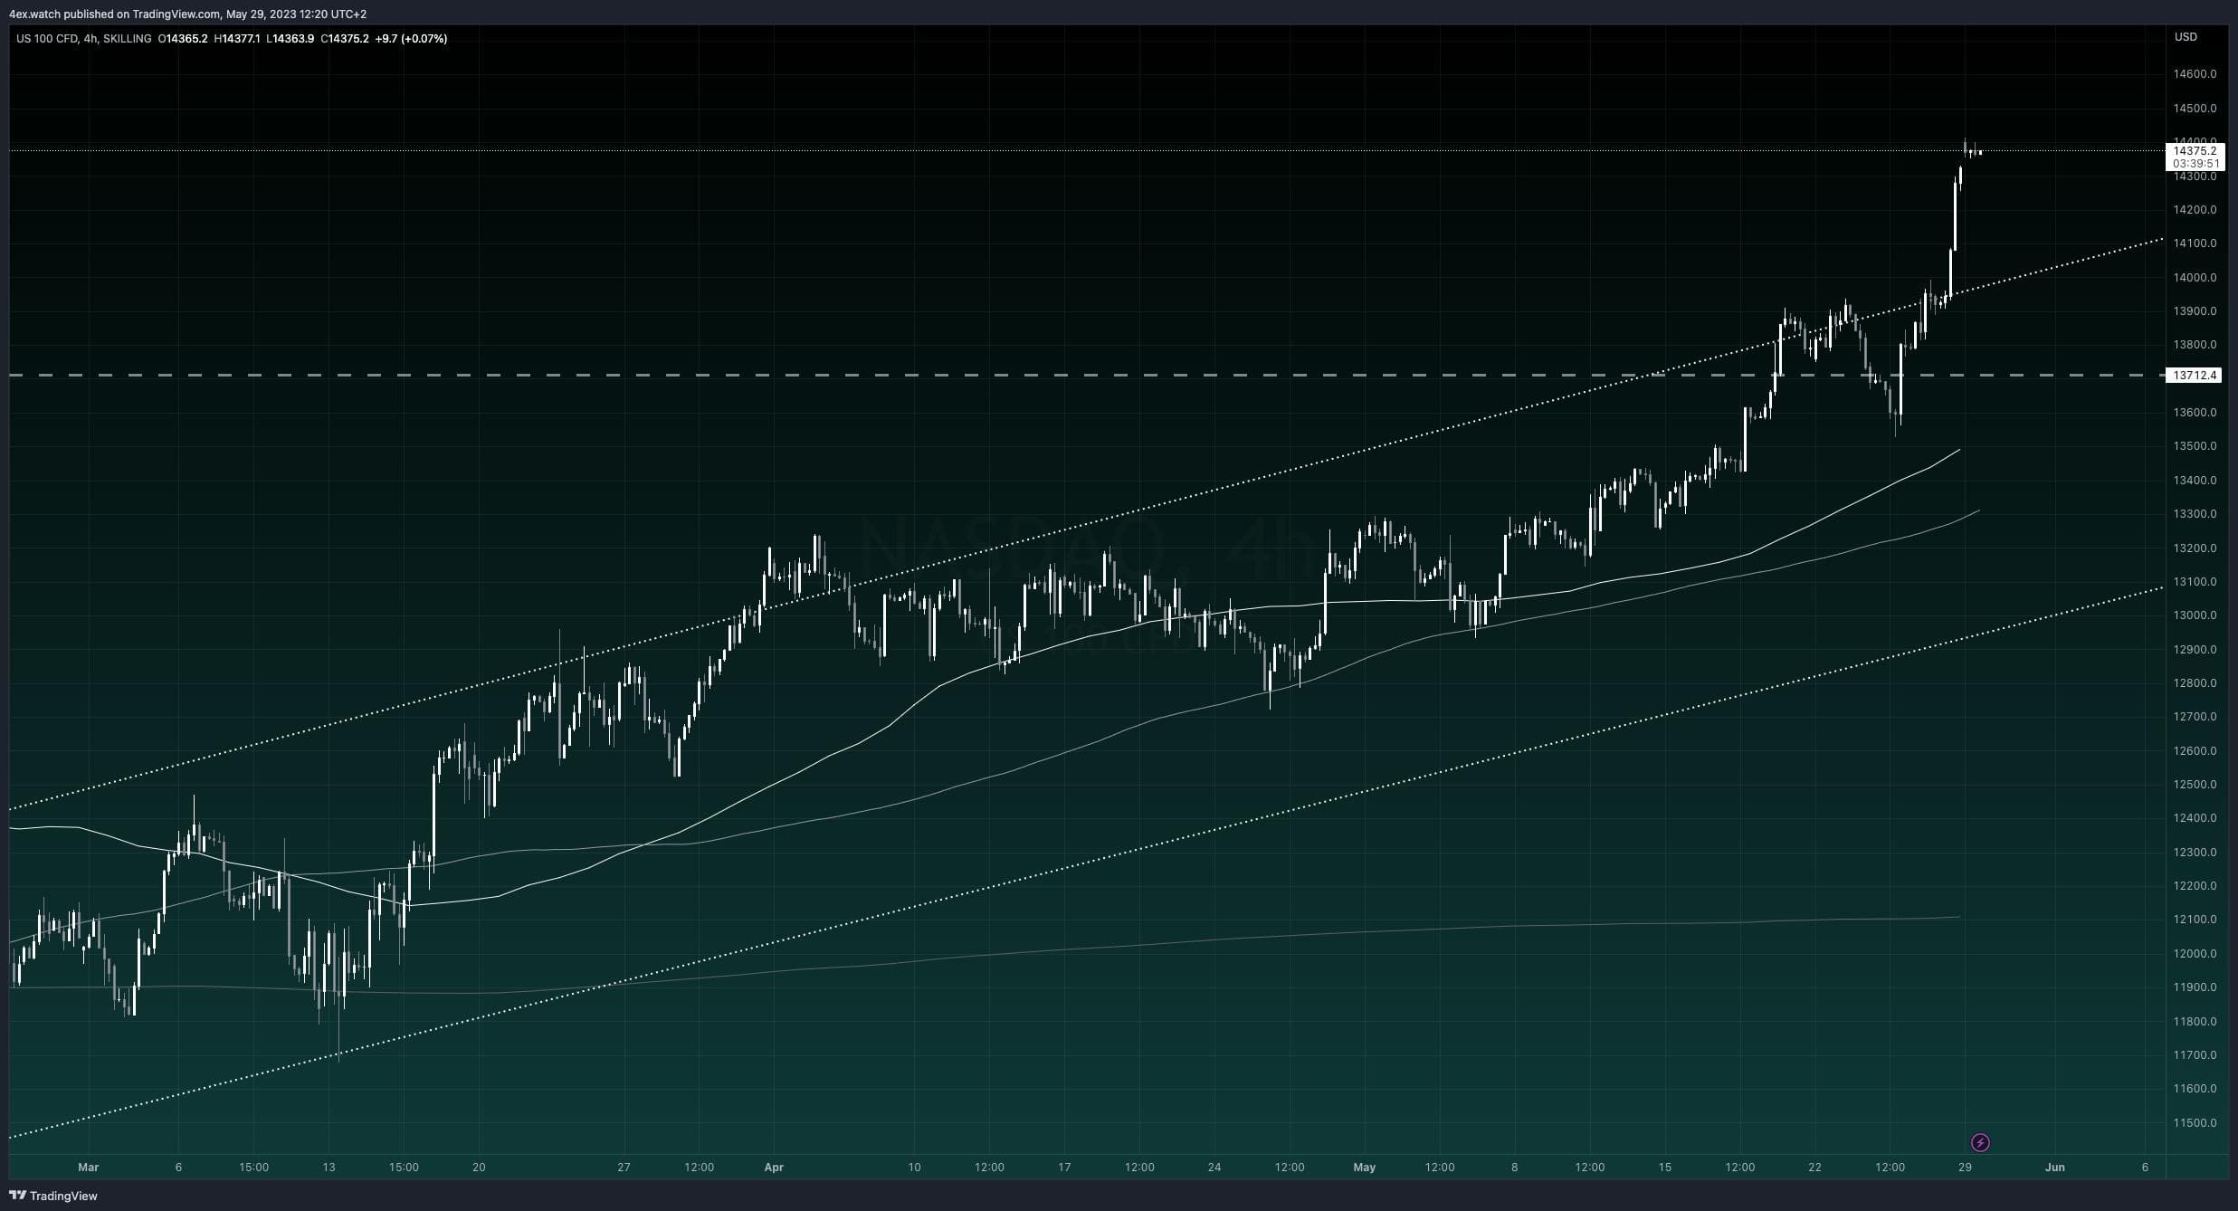This screenshot has height=1211, width=2238.
Task: Click the 13900.0 price axis label
Action: [2195, 311]
